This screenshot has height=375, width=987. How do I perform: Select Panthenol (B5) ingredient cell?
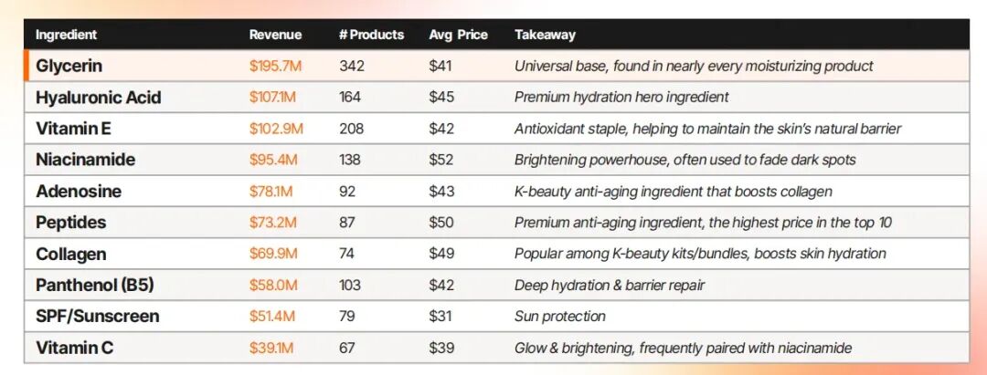point(95,286)
